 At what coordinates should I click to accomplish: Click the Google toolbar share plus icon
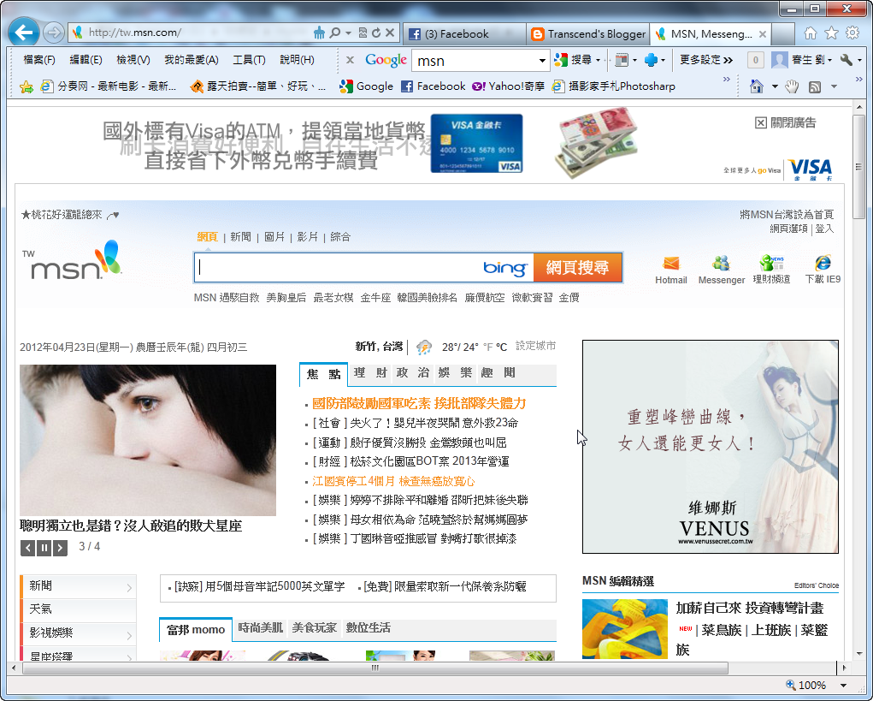click(651, 60)
